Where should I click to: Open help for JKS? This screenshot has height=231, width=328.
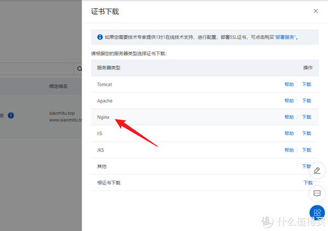[x=289, y=150]
